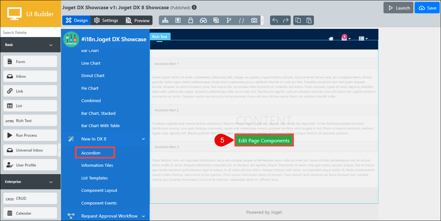Click the Accordion Item 1 header
Screen dimensions: 441x221
point(264,64)
